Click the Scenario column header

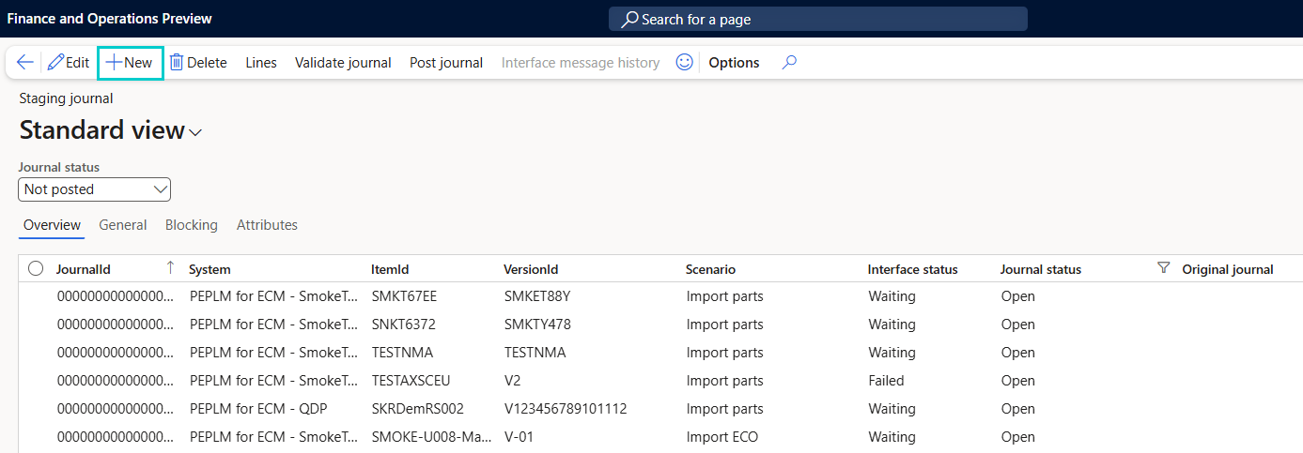pos(710,269)
